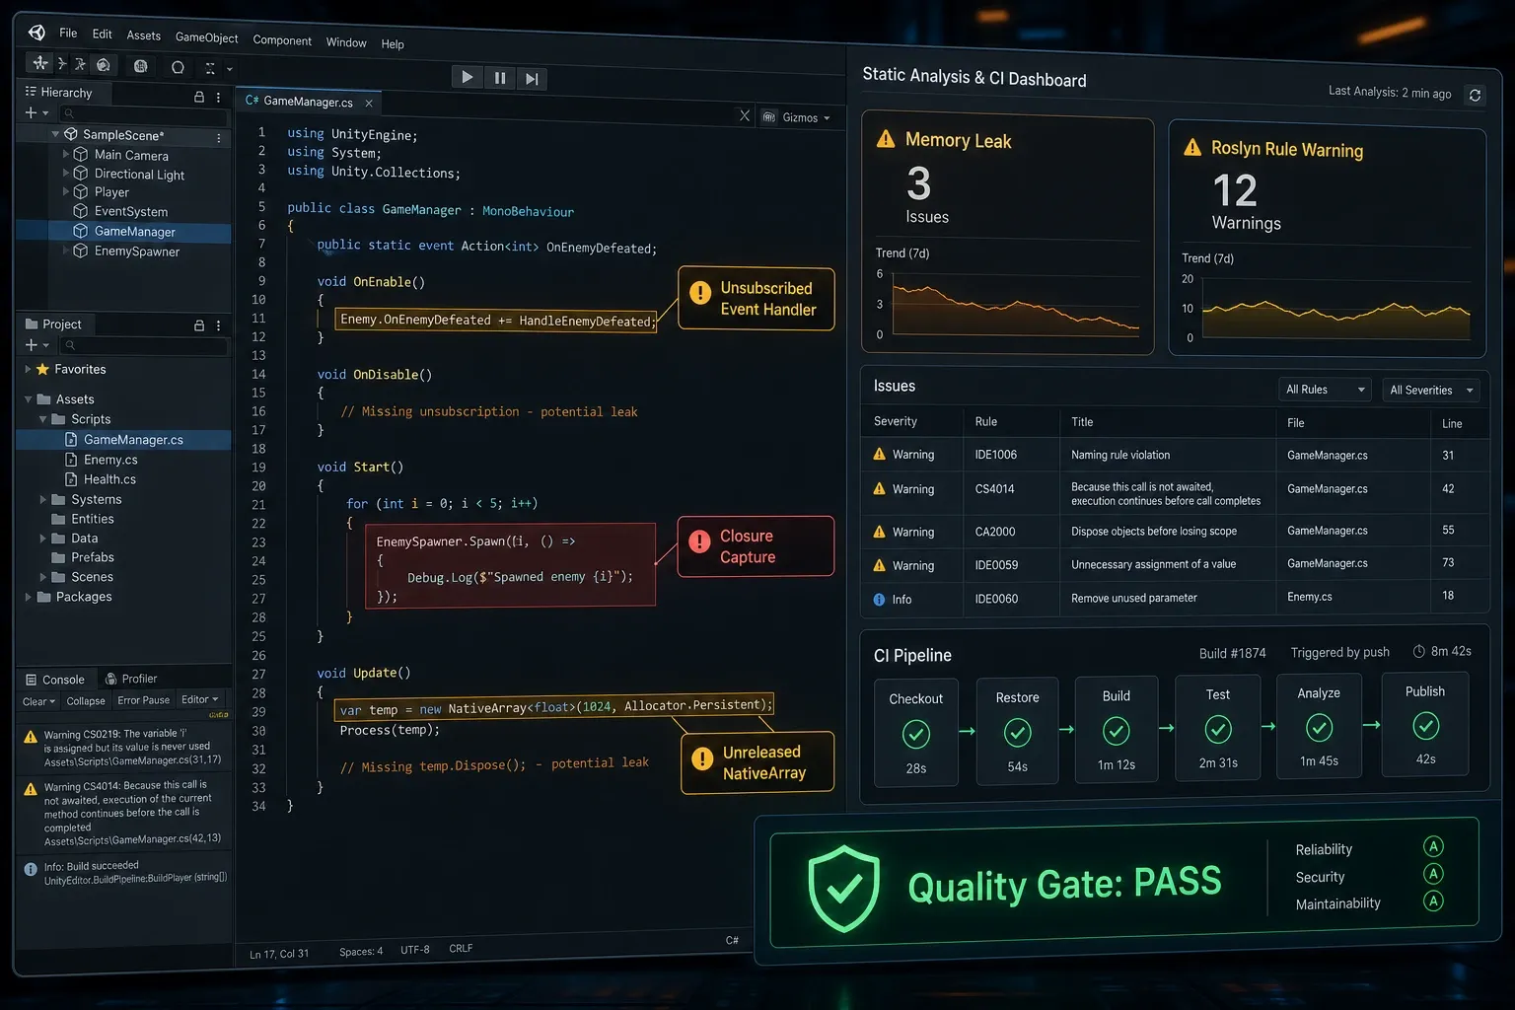Image resolution: width=1515 pixels, height=1010 pixels.
Task: Switch to the Profiler tab
Action: [x=131, y=679]
